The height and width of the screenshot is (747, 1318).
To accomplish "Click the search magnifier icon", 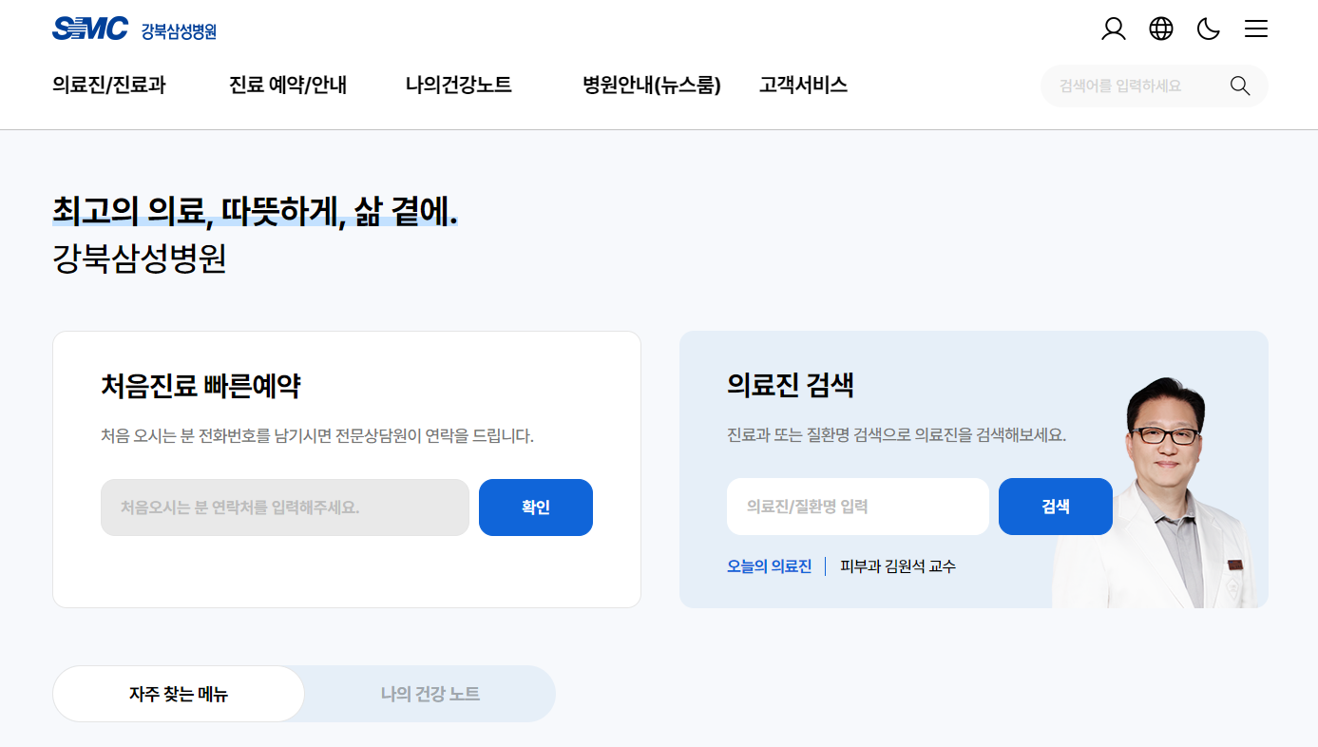I will click(x=1240, y=86).
